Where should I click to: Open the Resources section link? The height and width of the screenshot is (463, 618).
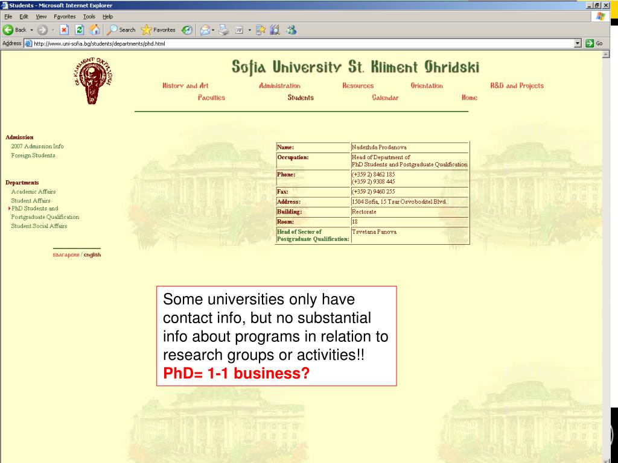pos(358,86)
